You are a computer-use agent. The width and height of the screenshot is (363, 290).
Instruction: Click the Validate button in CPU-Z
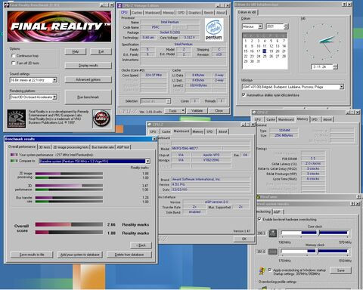(197, 110)
